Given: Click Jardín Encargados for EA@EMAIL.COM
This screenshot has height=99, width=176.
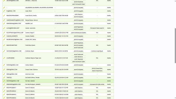Looking at the screenshot, I should tap(78, 11).
